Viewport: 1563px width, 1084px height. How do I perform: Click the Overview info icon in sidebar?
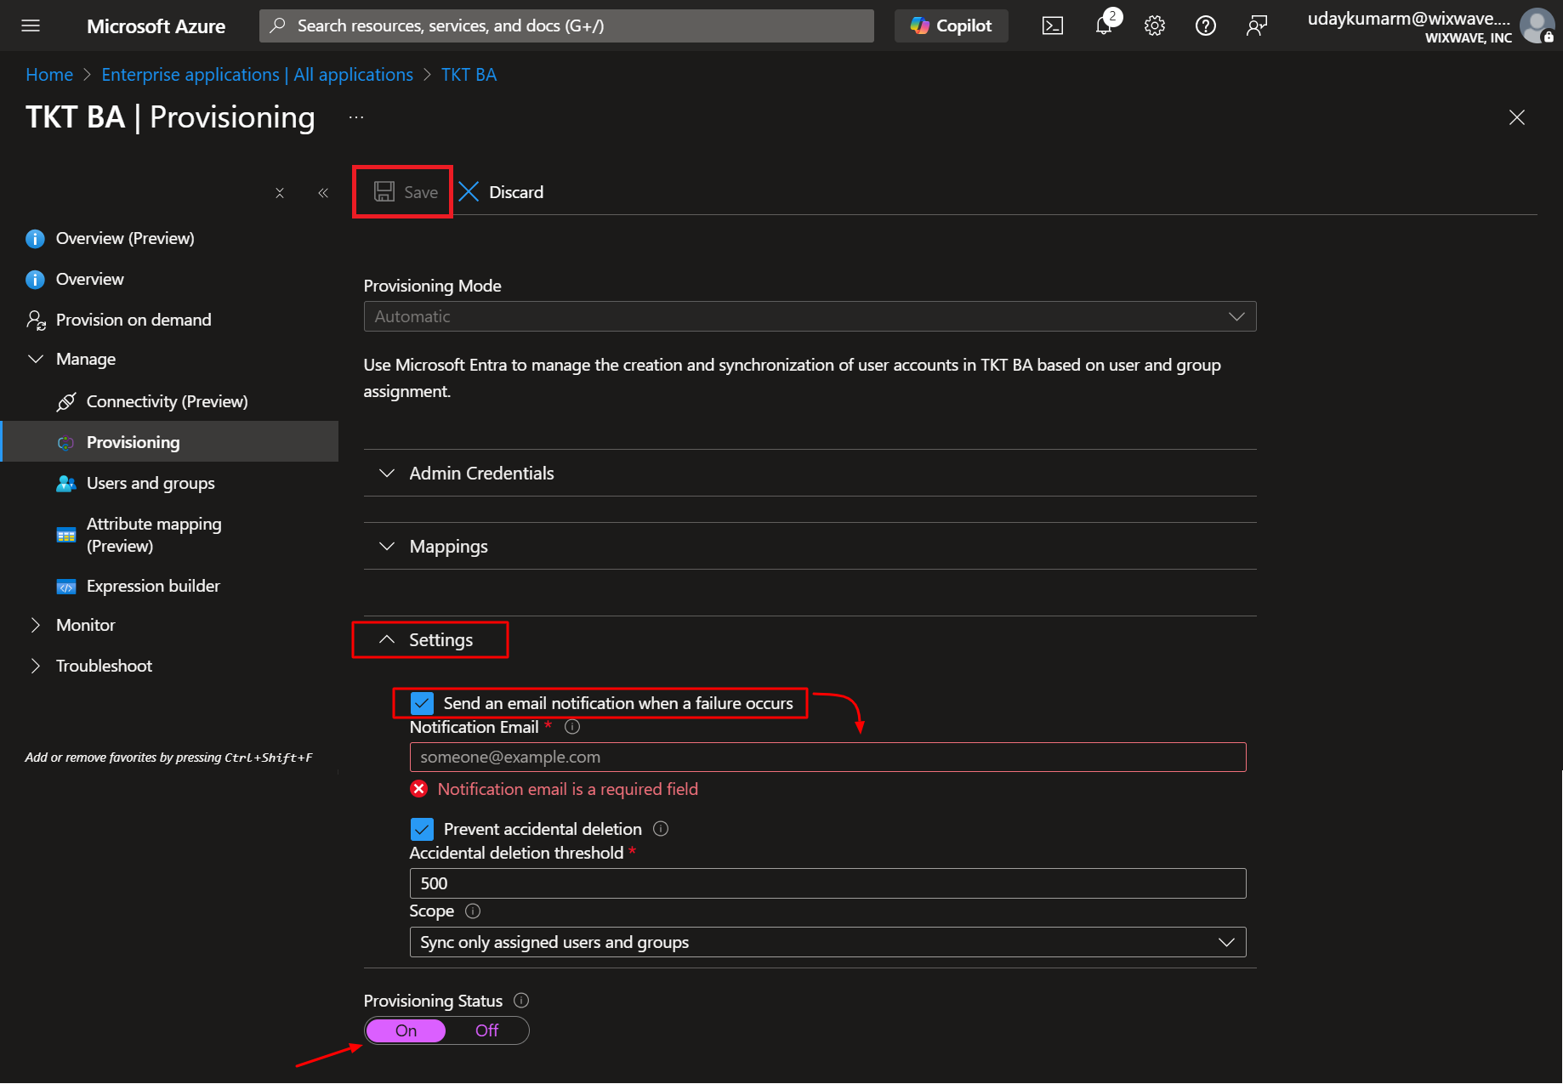[x=35, y=280]
